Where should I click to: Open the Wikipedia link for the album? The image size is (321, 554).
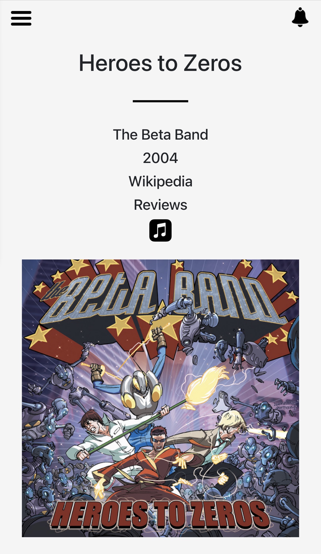tap(160, 181)
